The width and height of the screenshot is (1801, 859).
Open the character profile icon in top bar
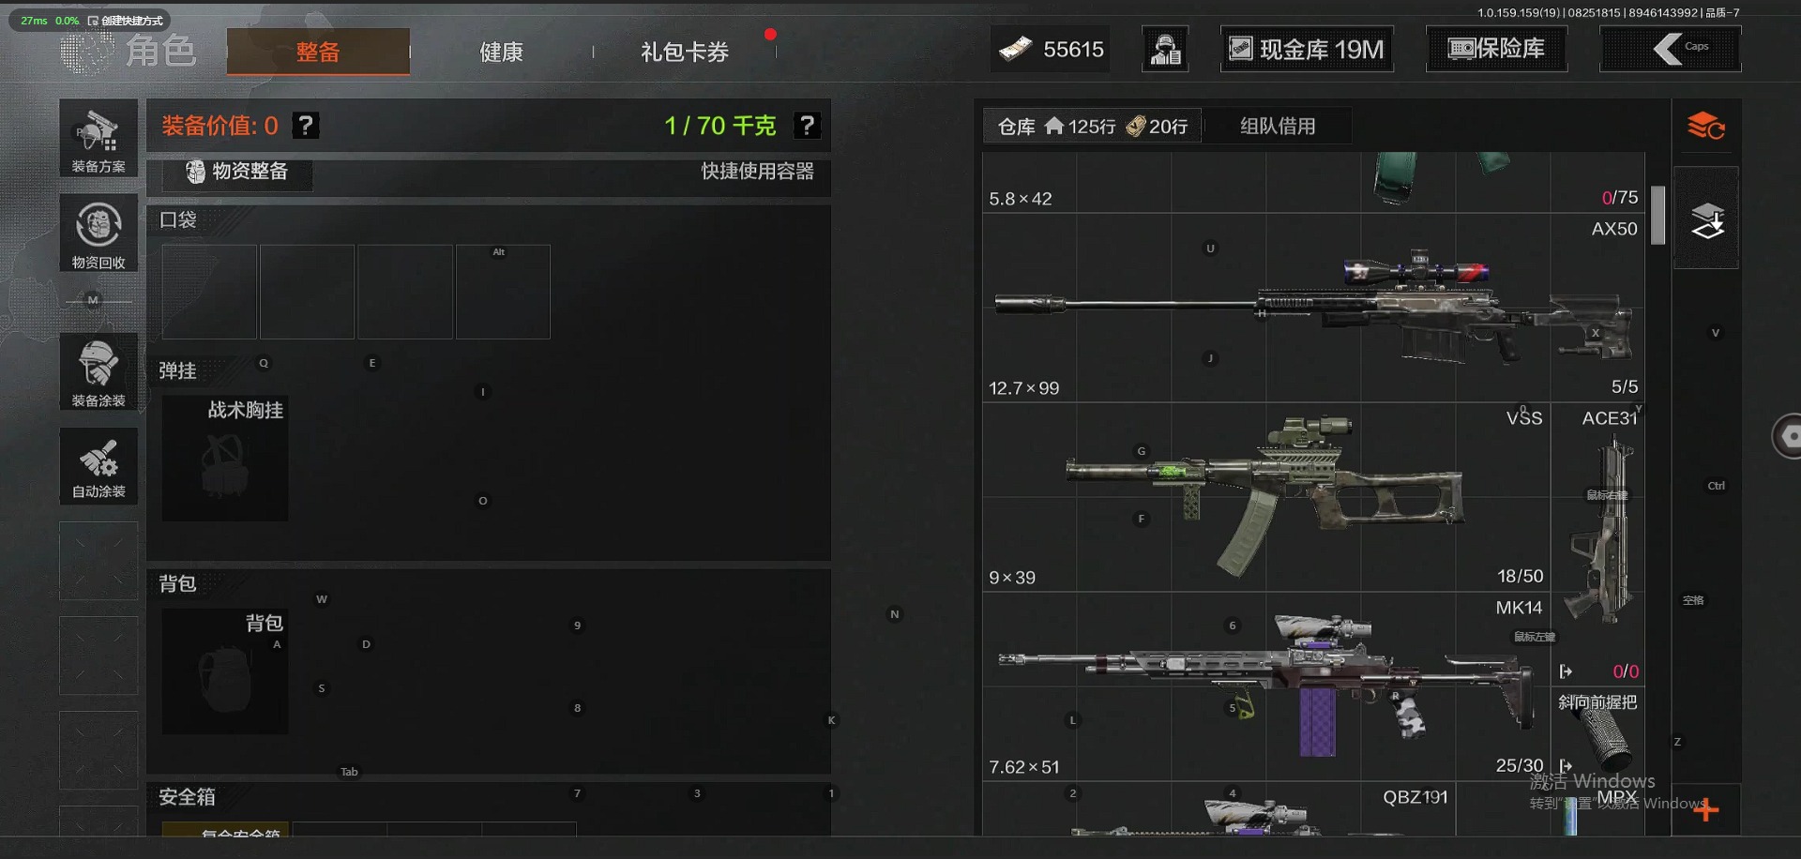(x=1165, y=50)
